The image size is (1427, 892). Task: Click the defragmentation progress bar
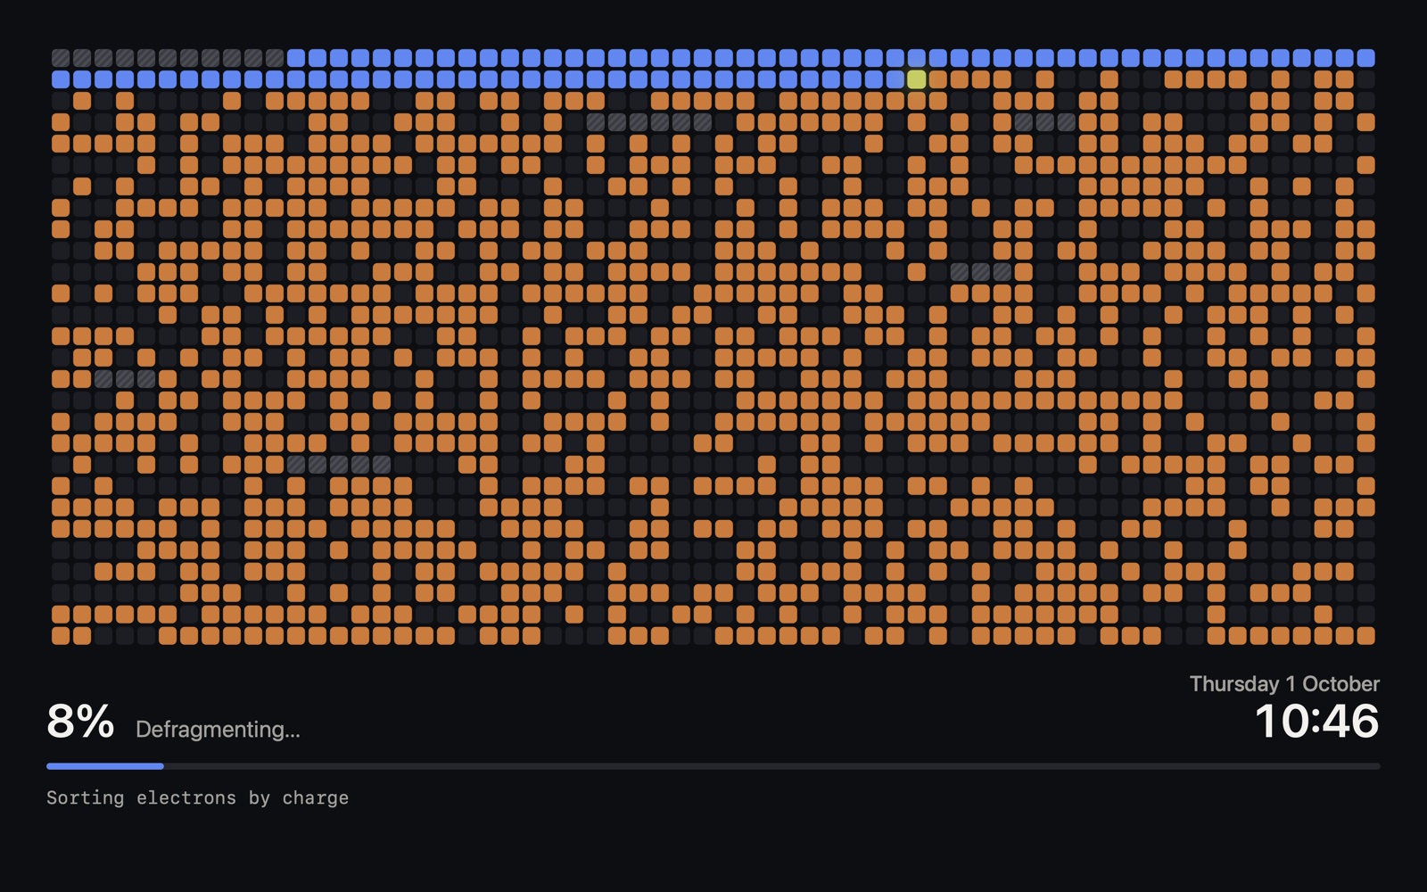click(x=713, y=766)
